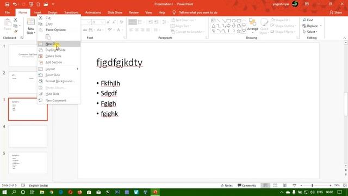
Task: Click zoom out minus in status bar
Action: coord(301,185)
